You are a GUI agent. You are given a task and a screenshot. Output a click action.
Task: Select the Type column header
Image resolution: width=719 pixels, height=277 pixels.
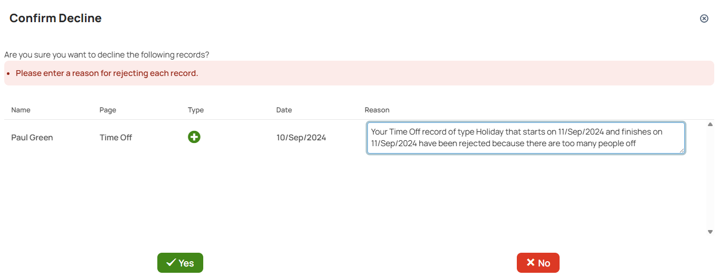click(196, 110)
